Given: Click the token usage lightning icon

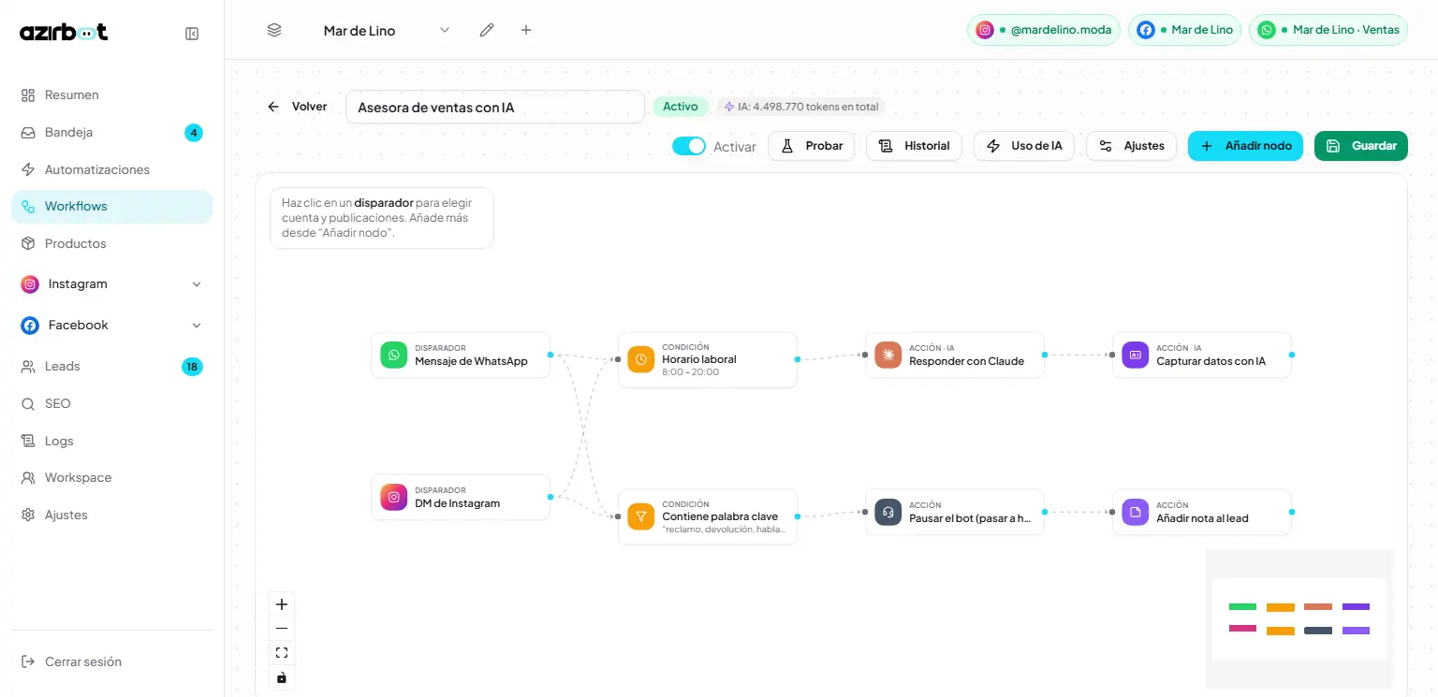Looking at the screenshot, I should 729,107.
